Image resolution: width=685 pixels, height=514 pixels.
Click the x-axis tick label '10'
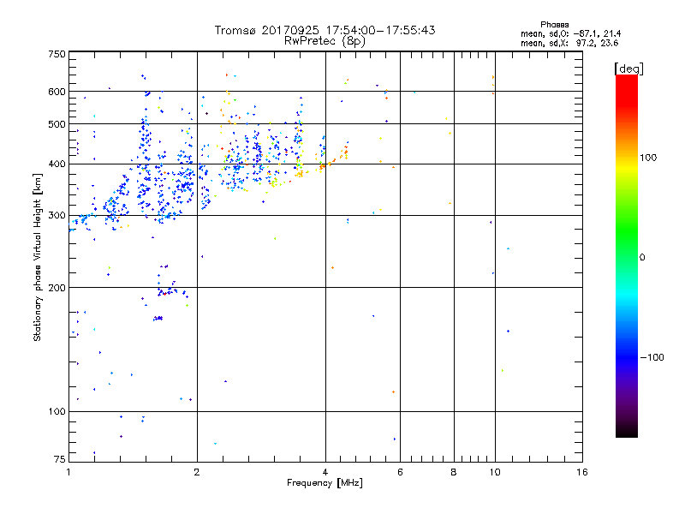click(495, 472)
